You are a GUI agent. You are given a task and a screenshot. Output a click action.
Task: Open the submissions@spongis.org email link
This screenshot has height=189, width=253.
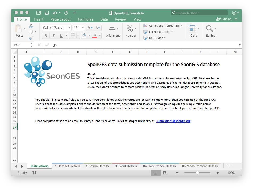point(173,121)
